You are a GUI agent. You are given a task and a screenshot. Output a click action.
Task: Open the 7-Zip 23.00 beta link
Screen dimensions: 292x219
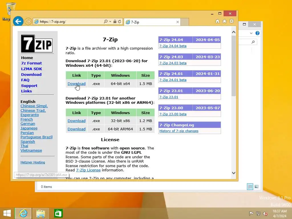(173, 114)
